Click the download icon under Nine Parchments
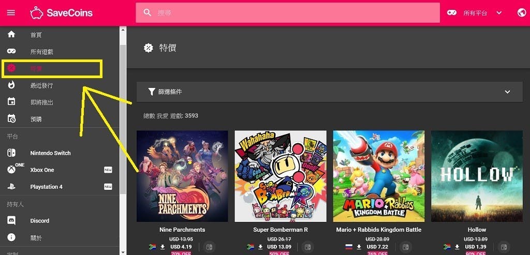Image resolution: width=530 pixels, height=255 pixels. click(x=163, y=247)
